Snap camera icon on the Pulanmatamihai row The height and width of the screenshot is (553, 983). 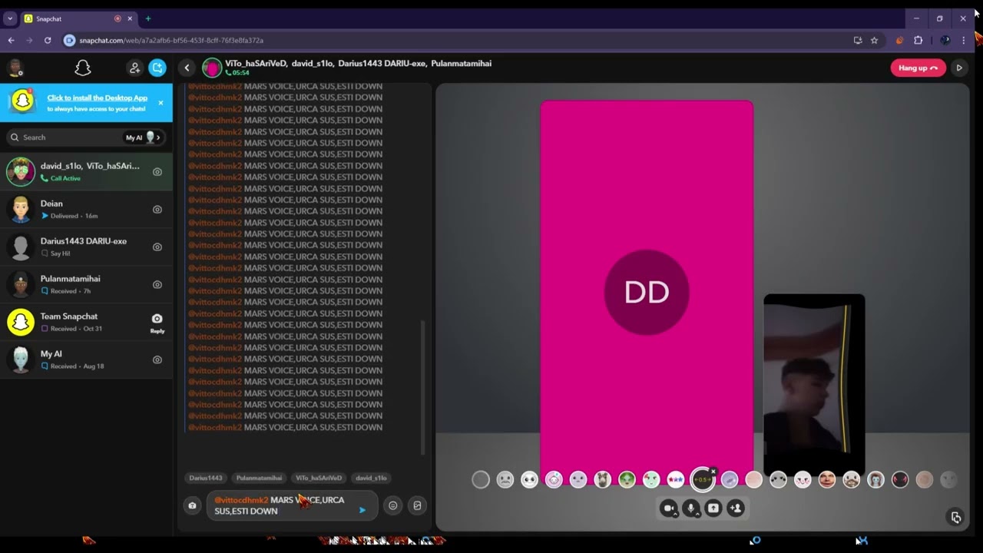tap(157, 285)
